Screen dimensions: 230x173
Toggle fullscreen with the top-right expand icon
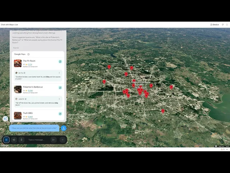(x=227, y=25)
